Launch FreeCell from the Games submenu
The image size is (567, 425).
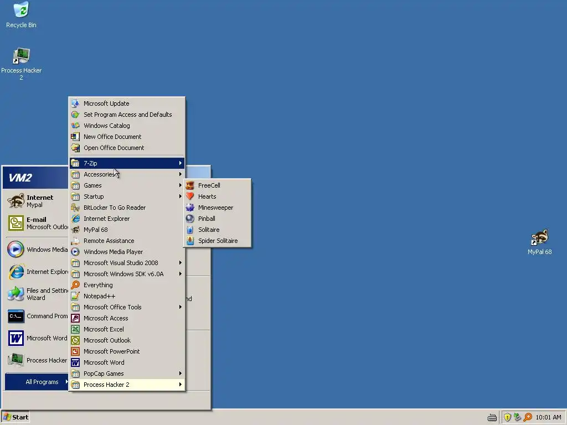(x=217, y=185)
